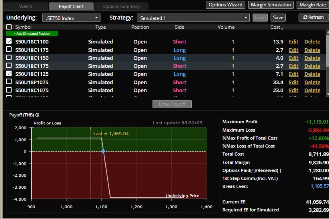Click the Refresh button
The image size is (329, 219).
pos(313,18)
